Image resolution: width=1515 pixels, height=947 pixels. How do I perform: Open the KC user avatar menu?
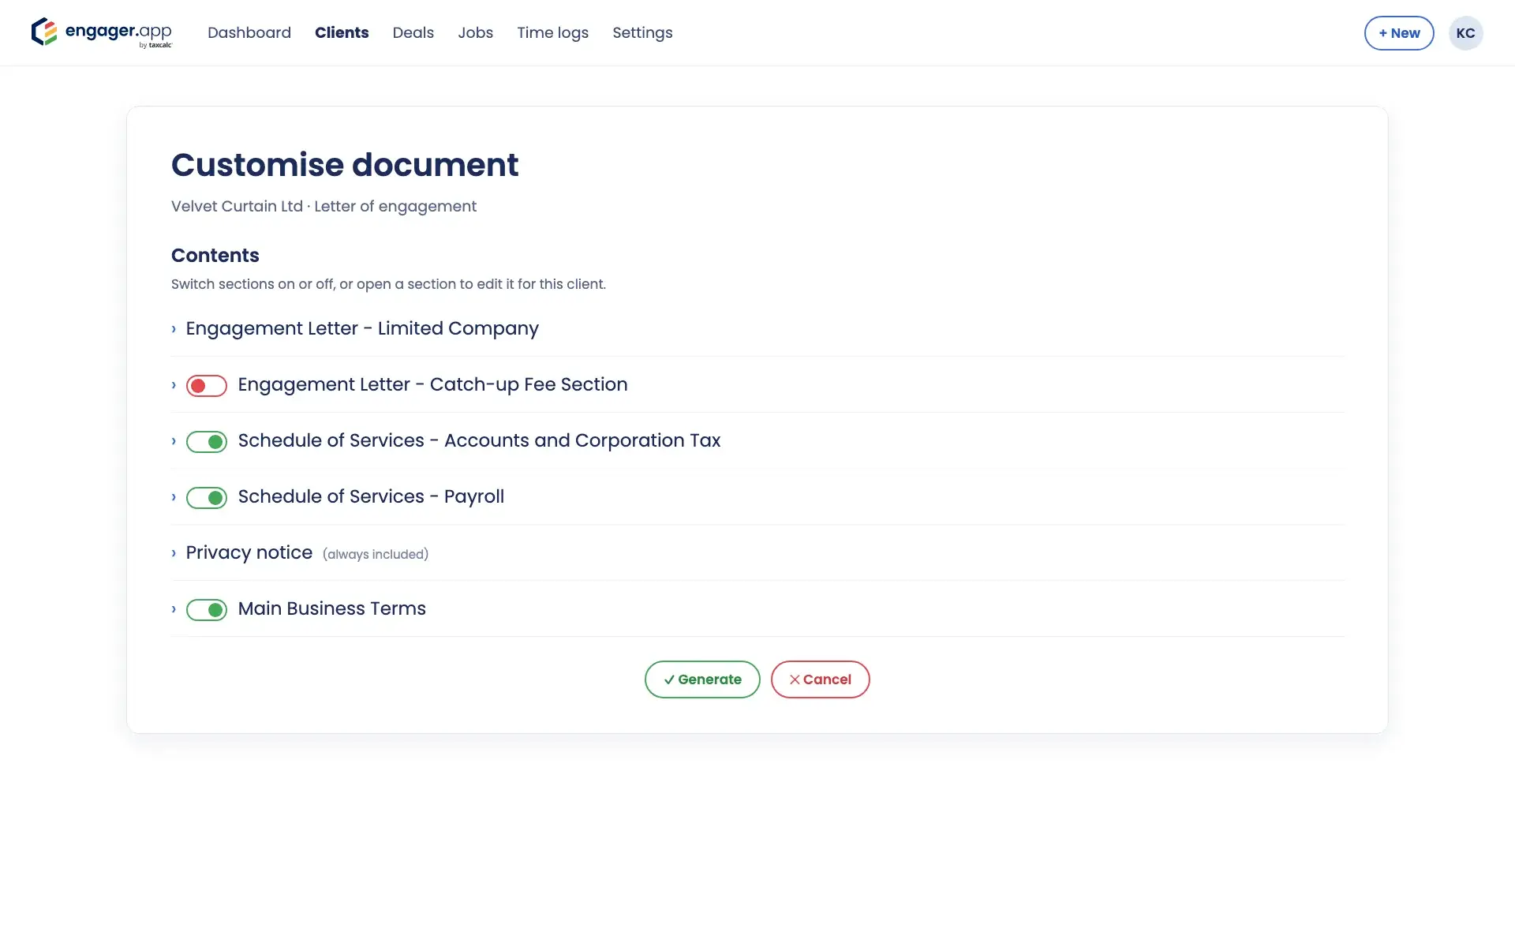click(x=1465, y=33)
